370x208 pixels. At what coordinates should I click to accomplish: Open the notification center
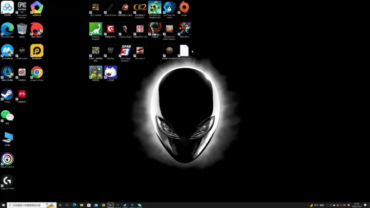pyautogui.click(x=365, y=205)
